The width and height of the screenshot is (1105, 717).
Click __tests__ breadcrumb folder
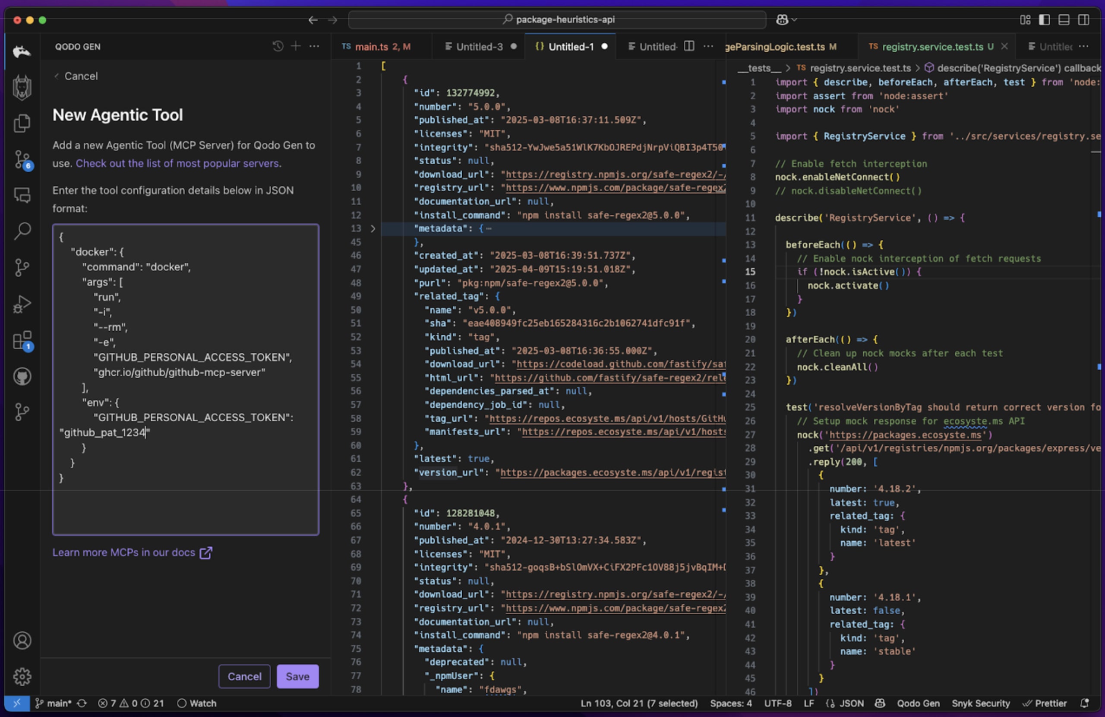pos(760,68)
